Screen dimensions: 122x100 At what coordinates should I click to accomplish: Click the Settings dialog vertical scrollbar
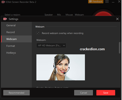point(119,48)
